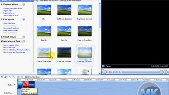Select the Blur effect thumbnail
The width and height of the screenshot is (169, 95).
44,10
